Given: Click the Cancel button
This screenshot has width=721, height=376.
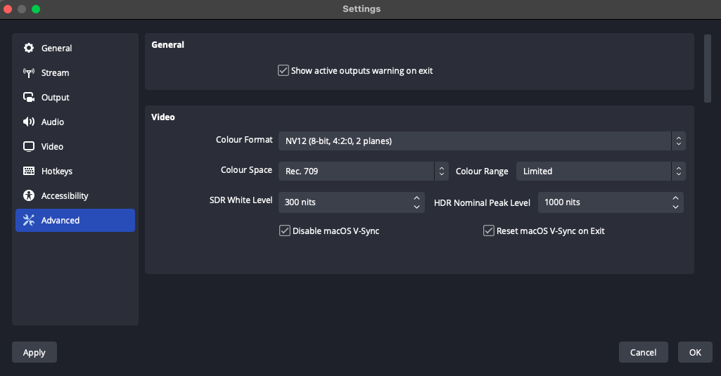Looking at the screenshot, I should click(x=643, y=353).
